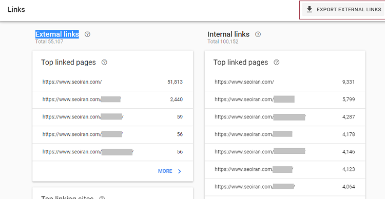Click the Links page title
The image size is (385, 199).
[16, 10]
